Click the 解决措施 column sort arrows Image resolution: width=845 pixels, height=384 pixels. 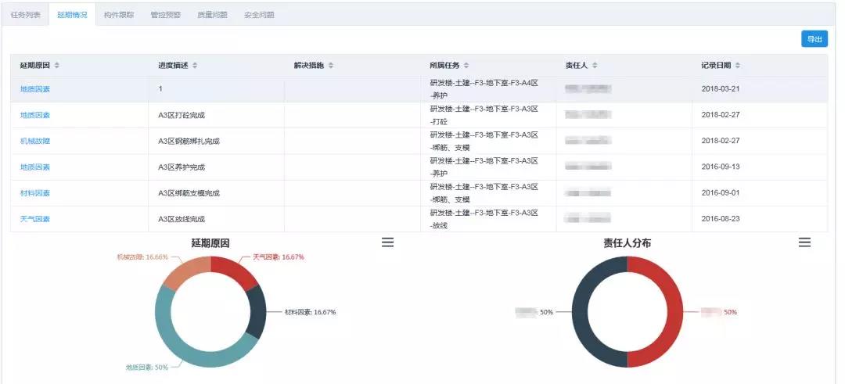coord(330,65)
